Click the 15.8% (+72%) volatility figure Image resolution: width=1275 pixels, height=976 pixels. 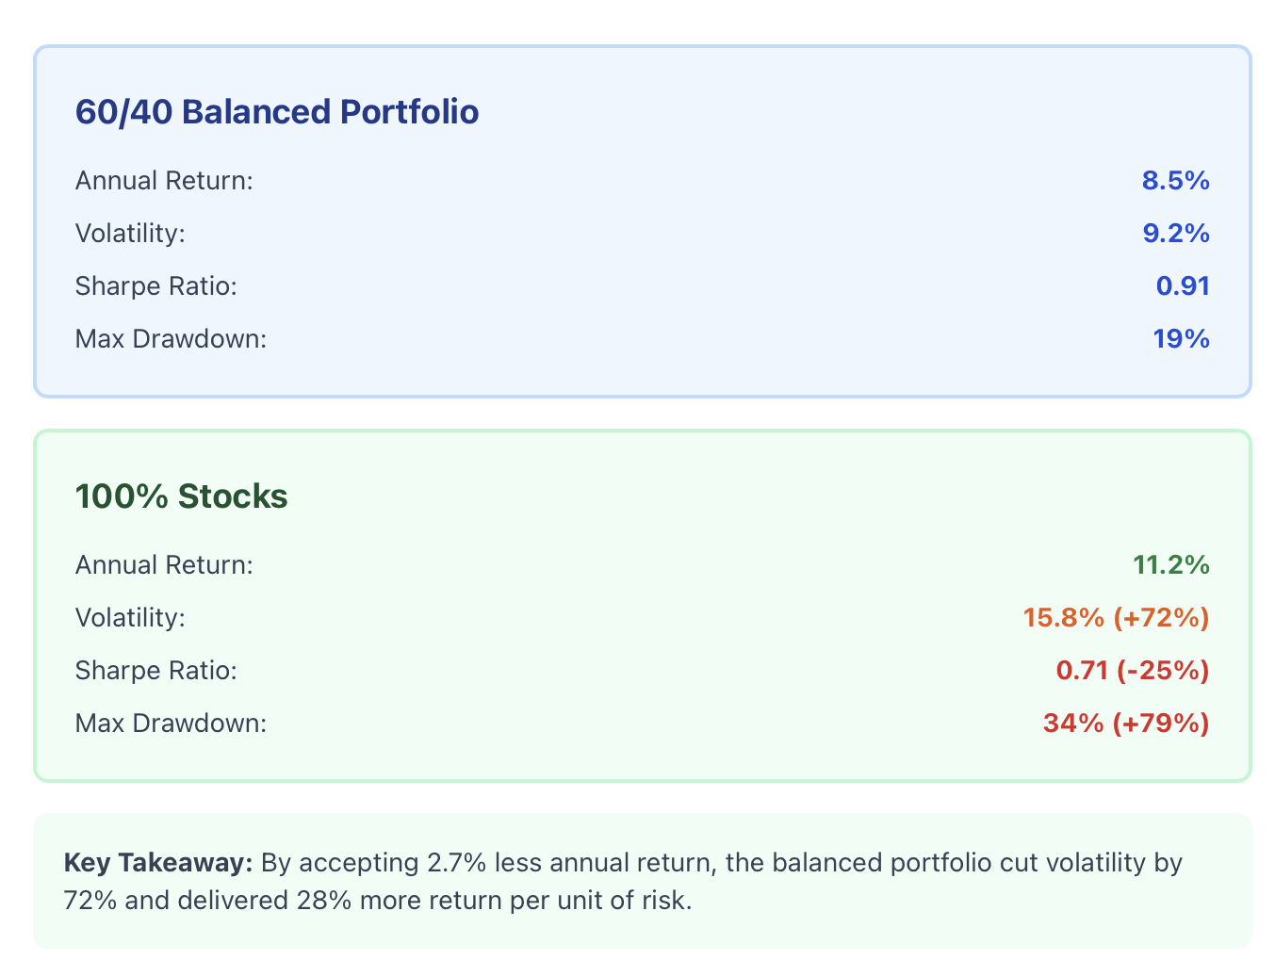click(x=1117, y=618)
